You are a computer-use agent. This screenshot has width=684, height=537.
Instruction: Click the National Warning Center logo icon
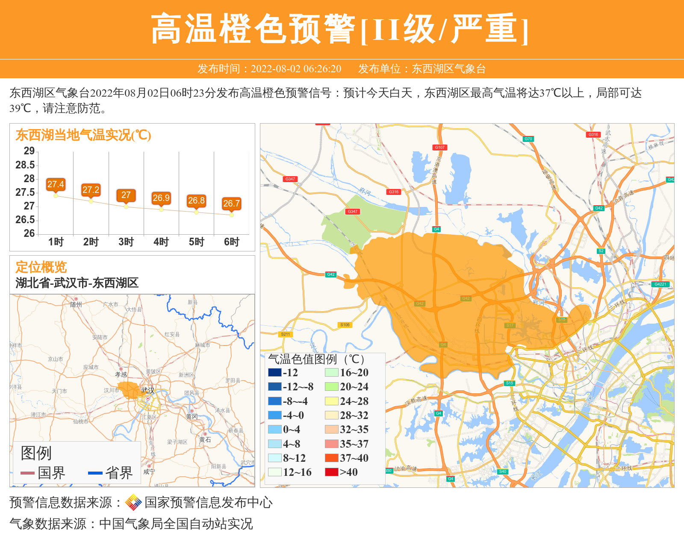pyautogui.click(x=133, y=502)
